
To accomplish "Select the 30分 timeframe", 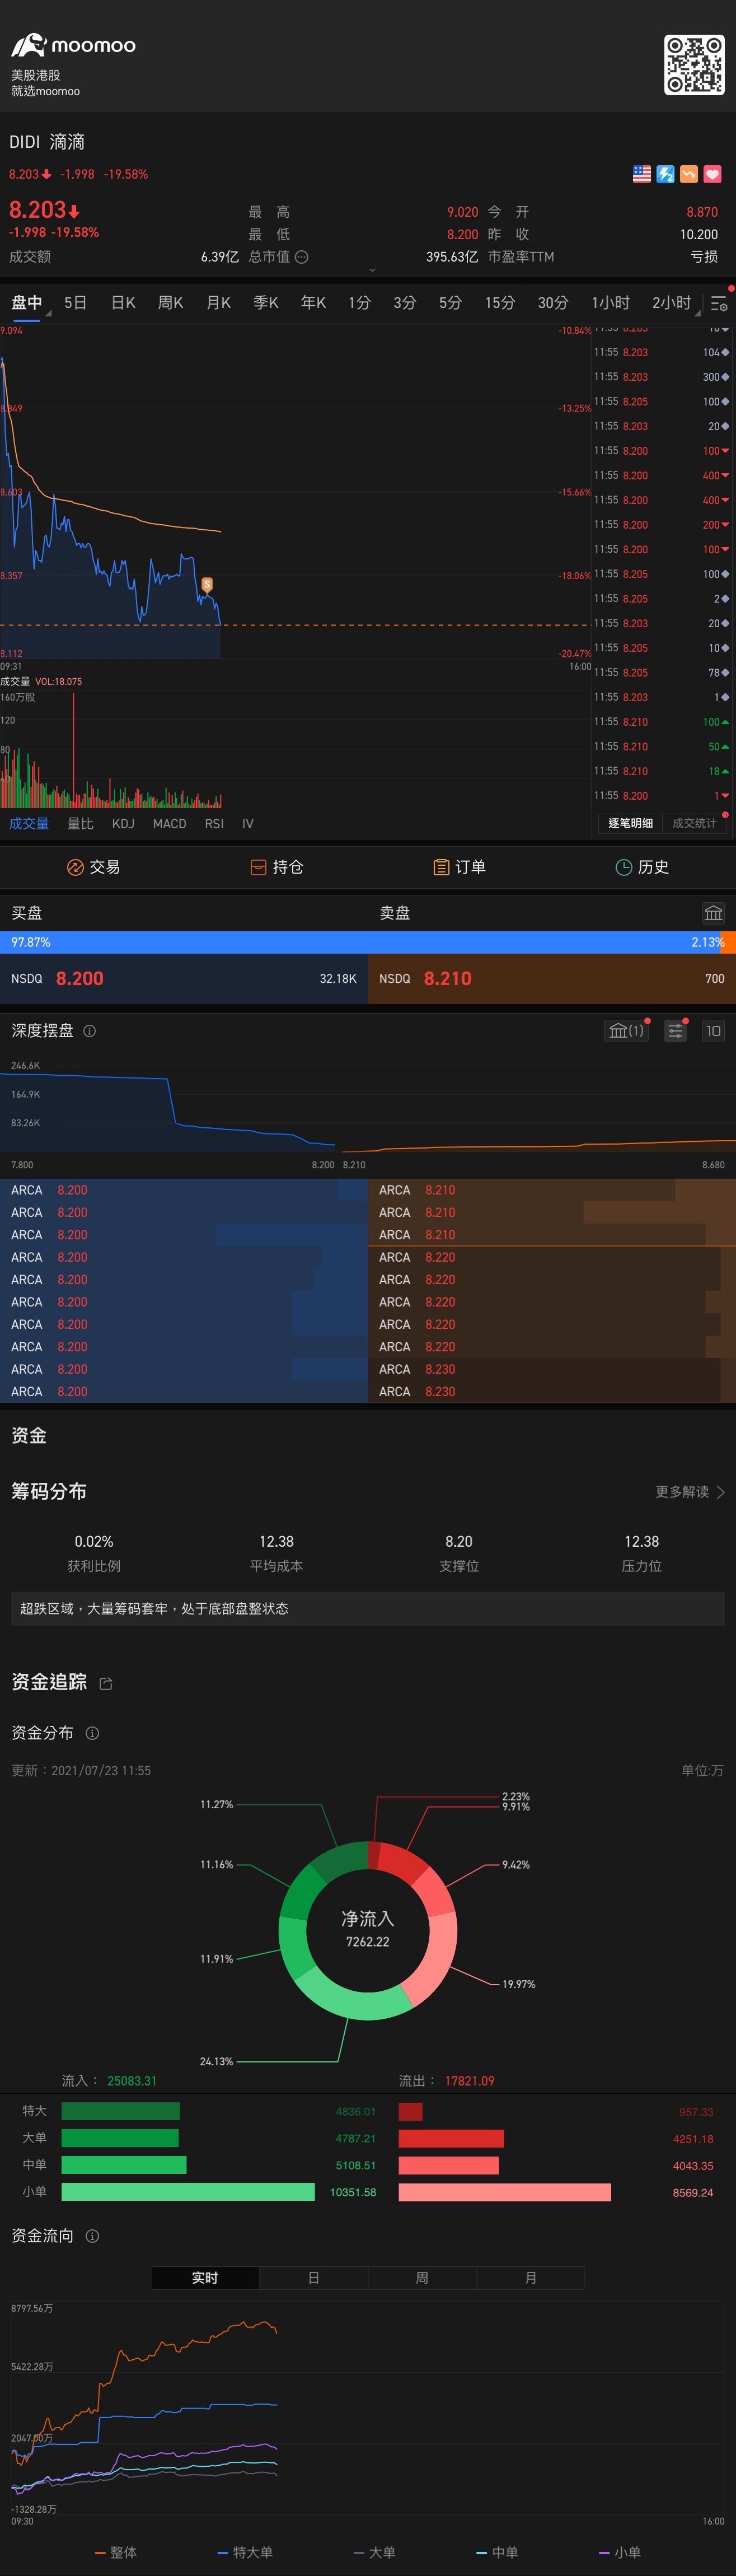I will pyautogui.click(x=553, y=302).
